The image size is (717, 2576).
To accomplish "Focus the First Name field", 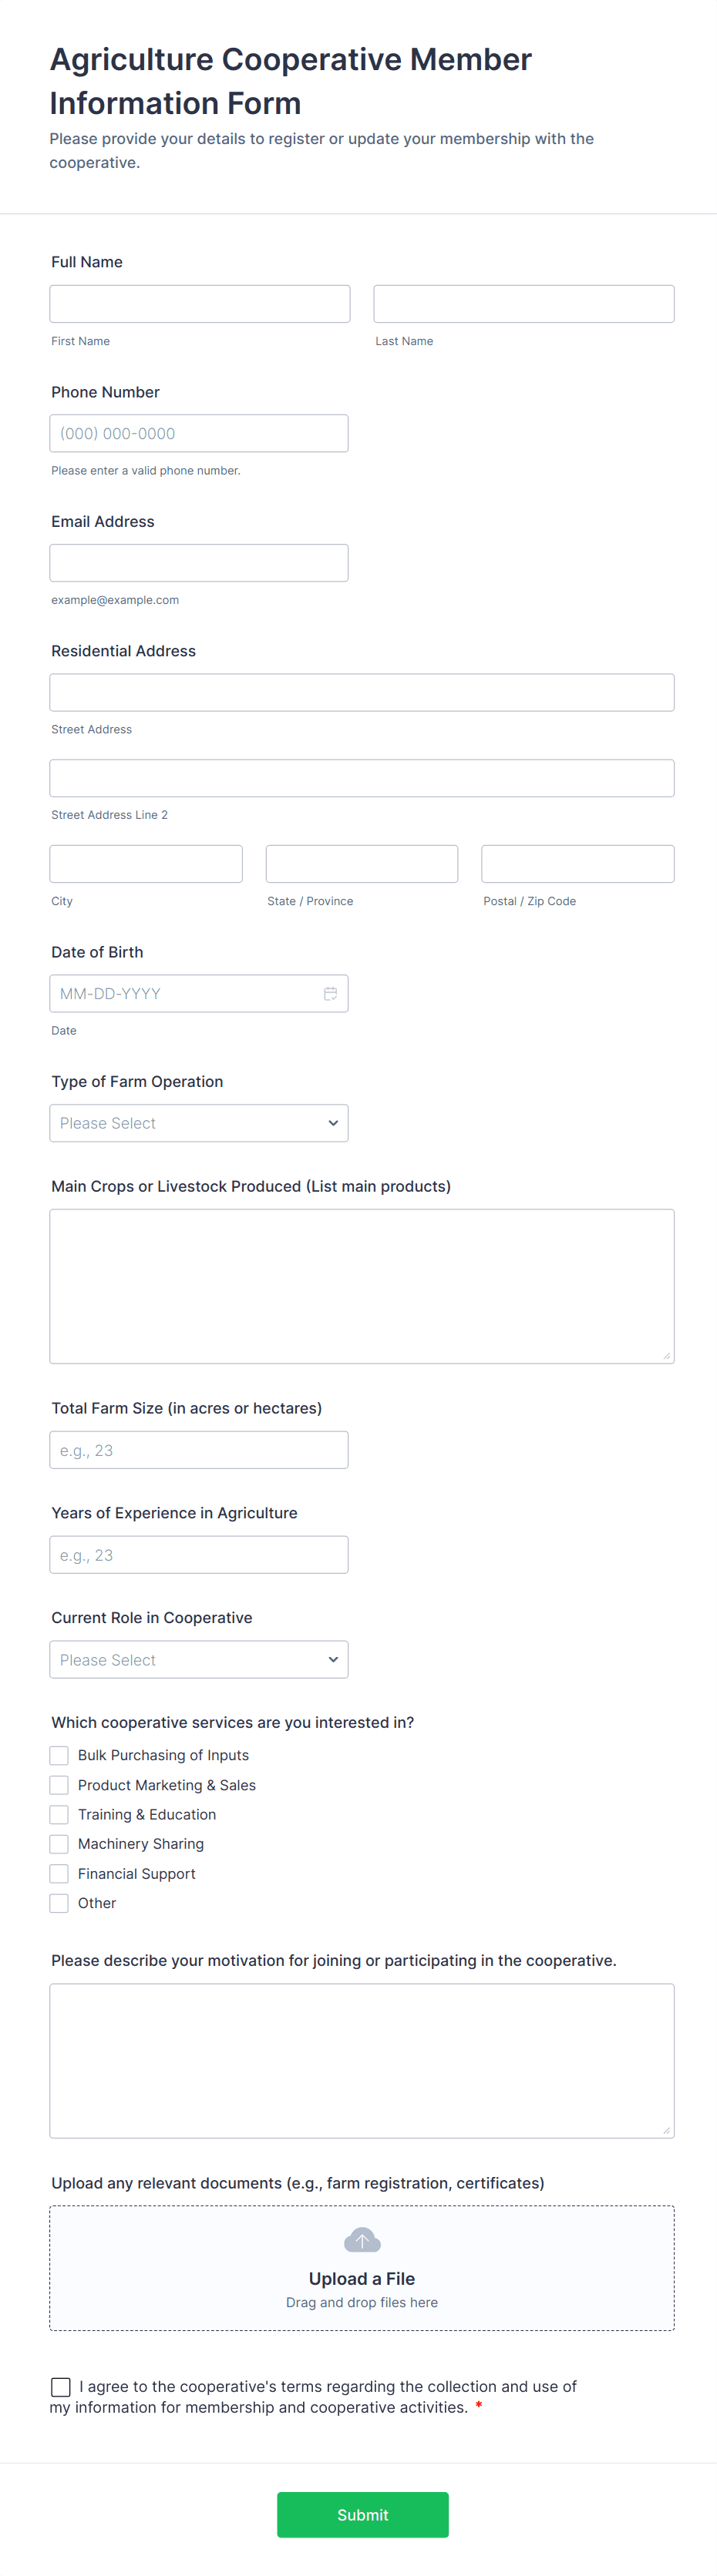I will click(x=199, y=304).
